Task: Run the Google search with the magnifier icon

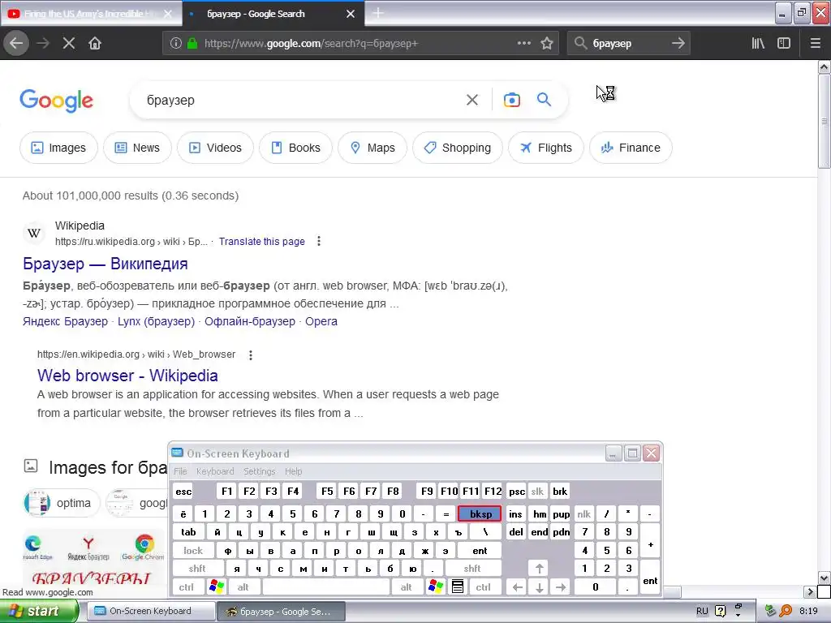Action: coord(544,99)
